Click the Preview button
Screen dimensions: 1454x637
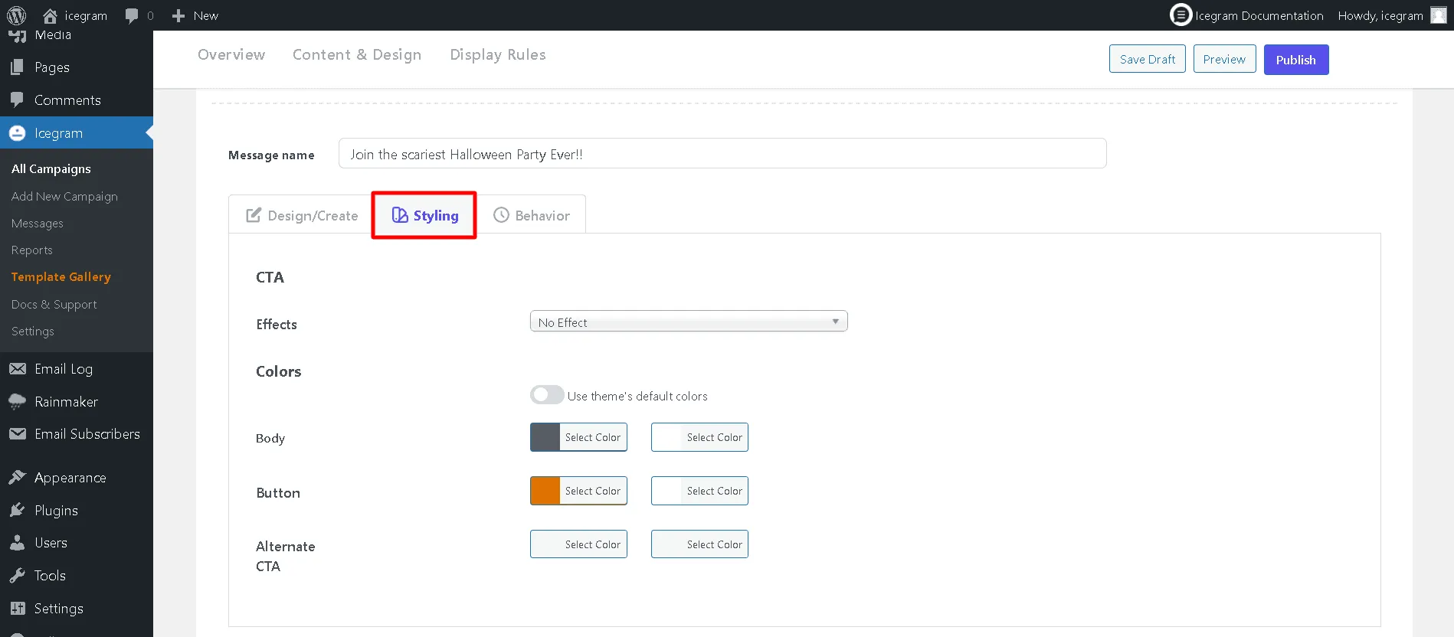click(1224, 59)
